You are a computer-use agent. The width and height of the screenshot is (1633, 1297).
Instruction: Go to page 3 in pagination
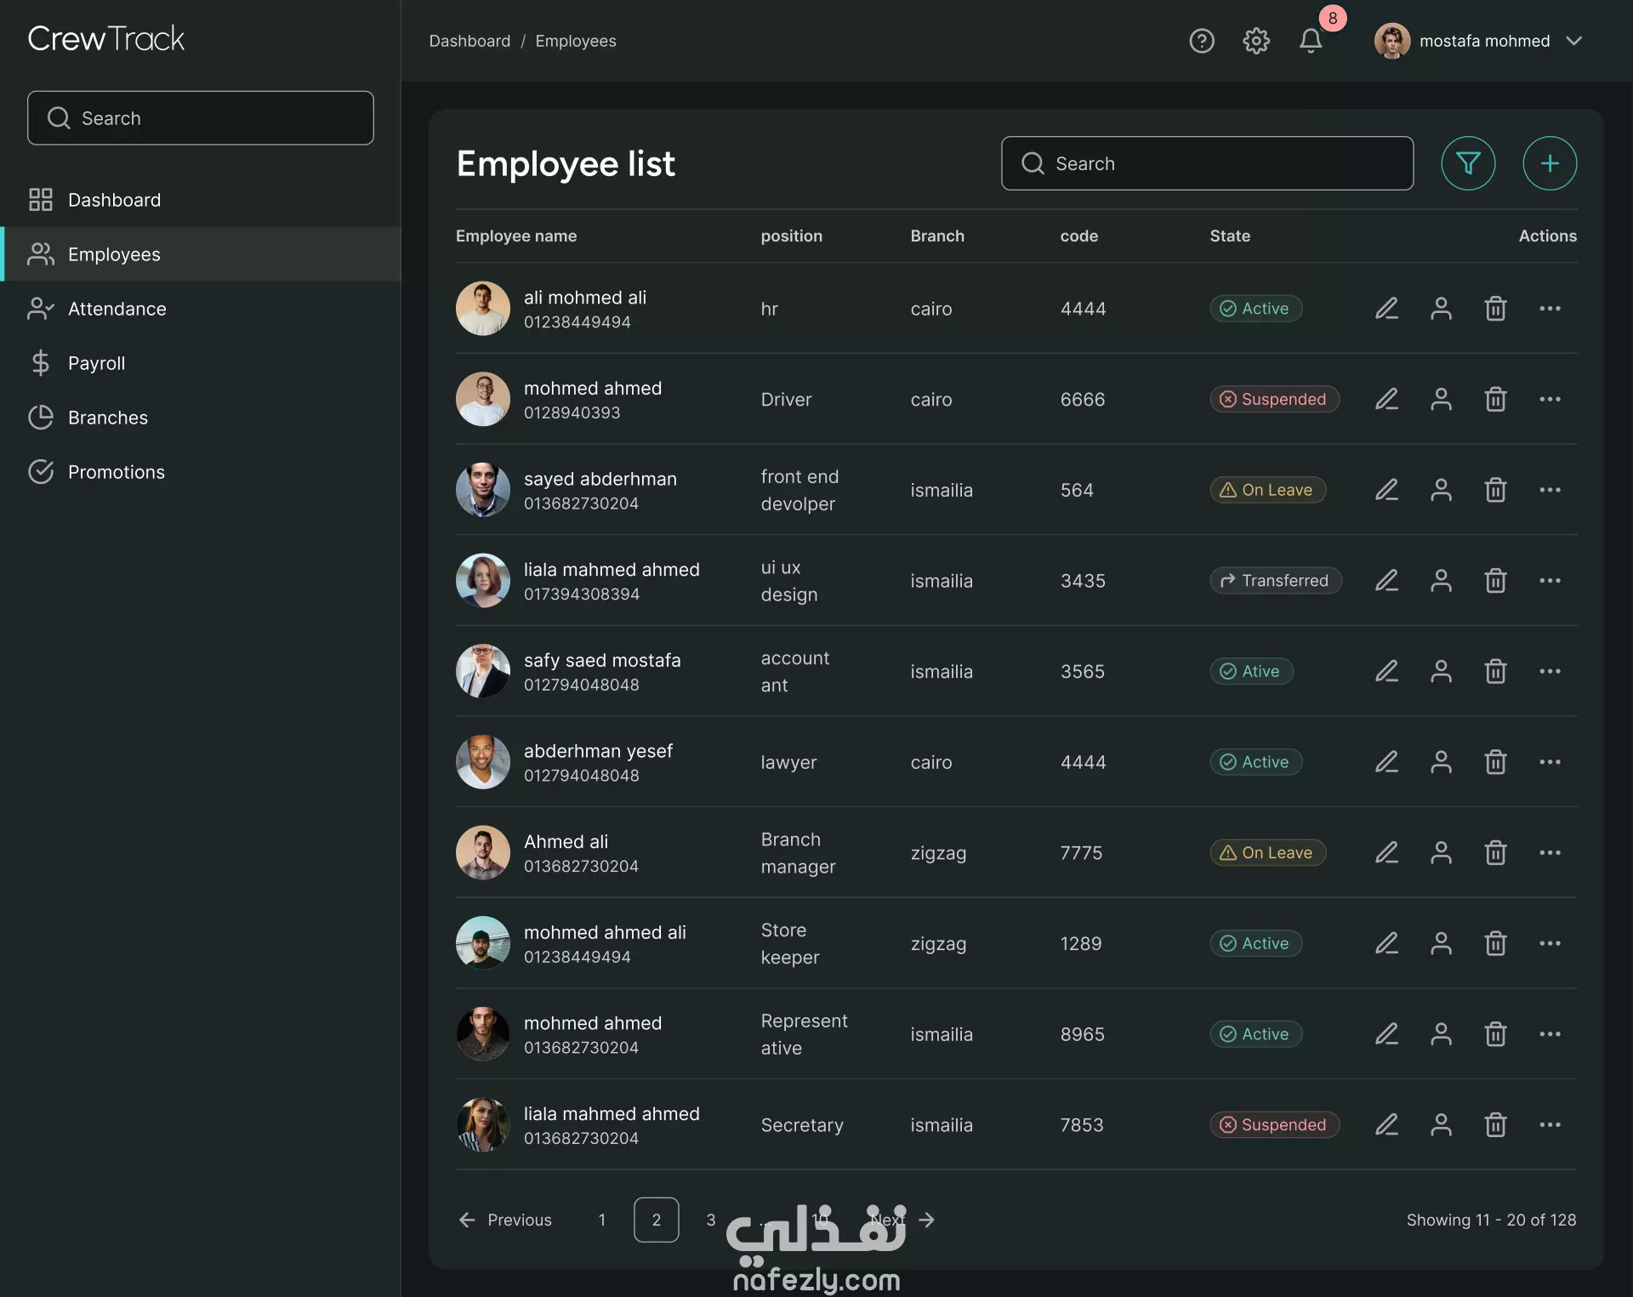tap(710, 1220)
